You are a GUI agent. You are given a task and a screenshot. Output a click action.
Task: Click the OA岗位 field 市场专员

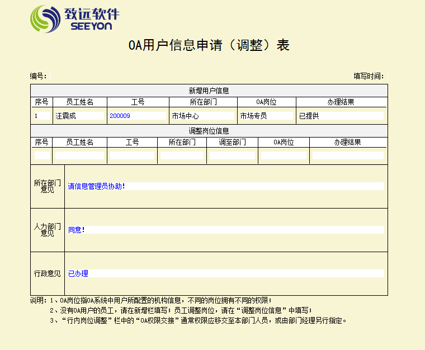266,116
